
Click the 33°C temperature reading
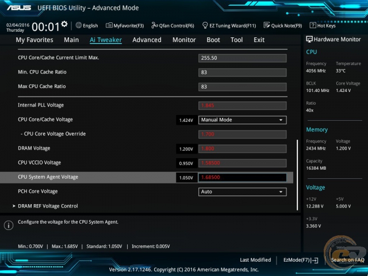coord(340,71)
